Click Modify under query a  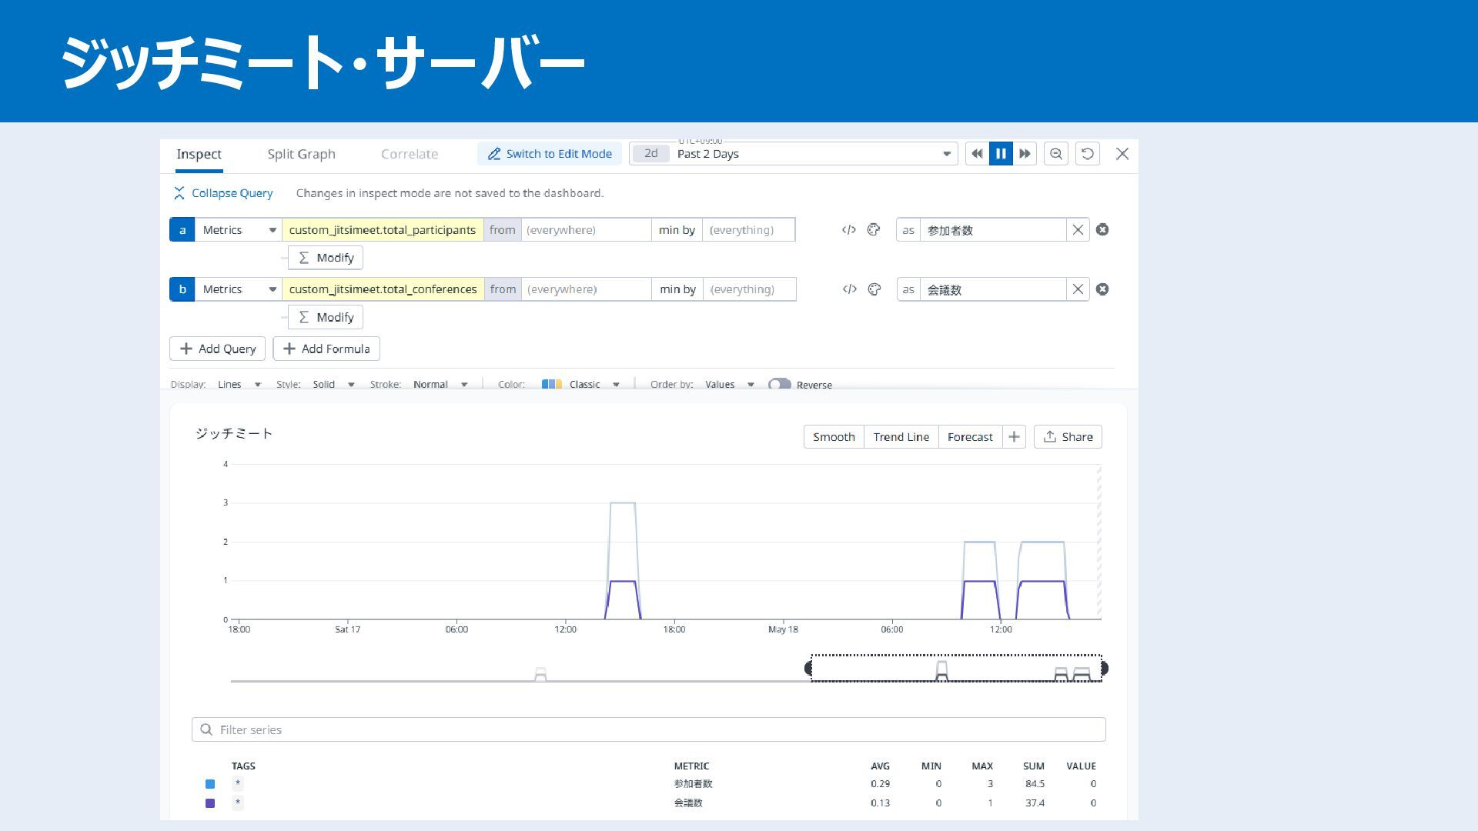(x=326, y=258)
